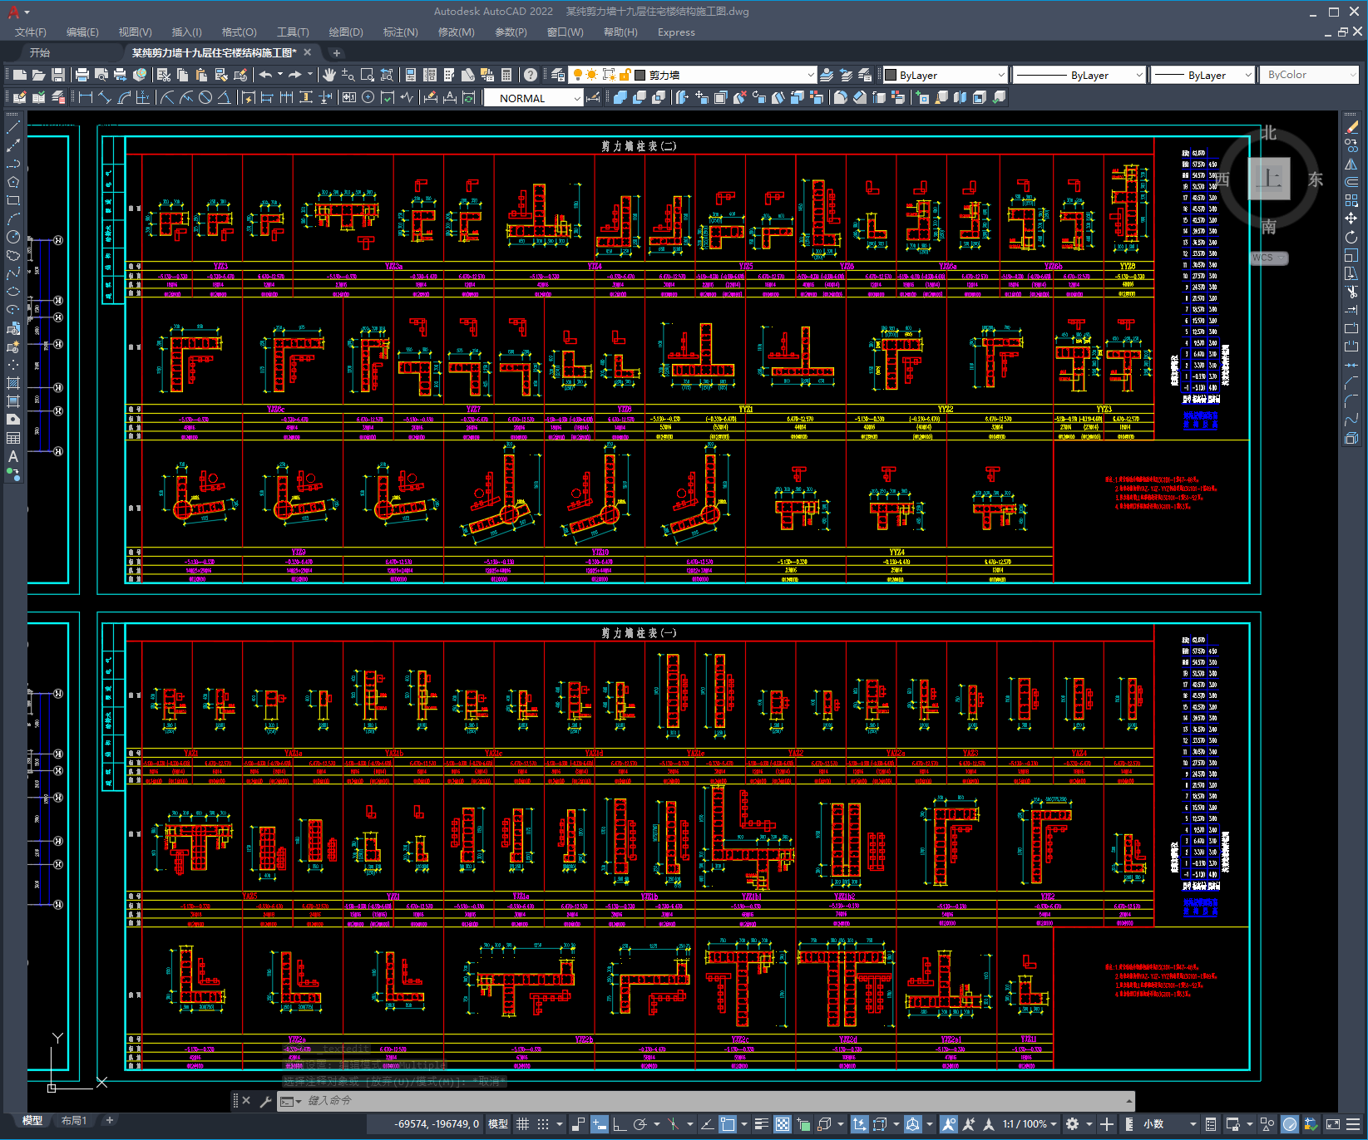This screenshot has width=1368, height=1140.
Task: Select the Multiline Text A tool
Action: point(13,456)
